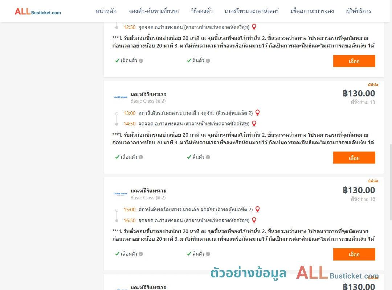The height and width of the screenshot is (290, 392).
Task: Click info icon next to คืนตั๋ว in 15:00 trip card
Action: point(208,254)
